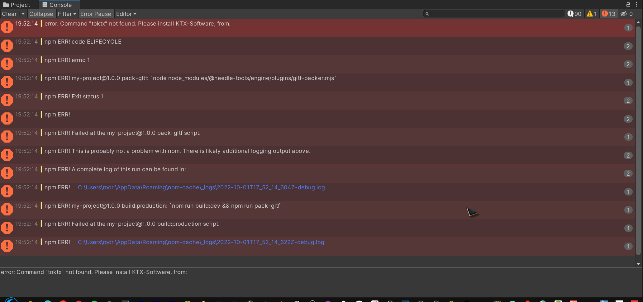Click the error icon beside the toktx message
643x302 pixels.
click(x=7, y=27)
